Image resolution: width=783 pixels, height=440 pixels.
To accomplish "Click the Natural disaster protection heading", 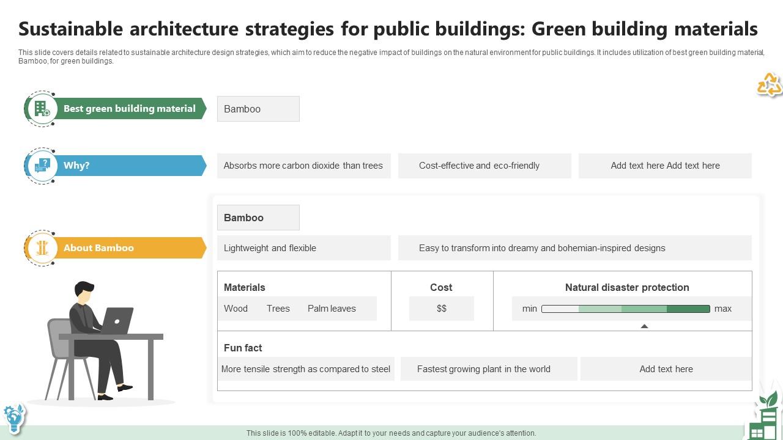I will pos(627,287).
